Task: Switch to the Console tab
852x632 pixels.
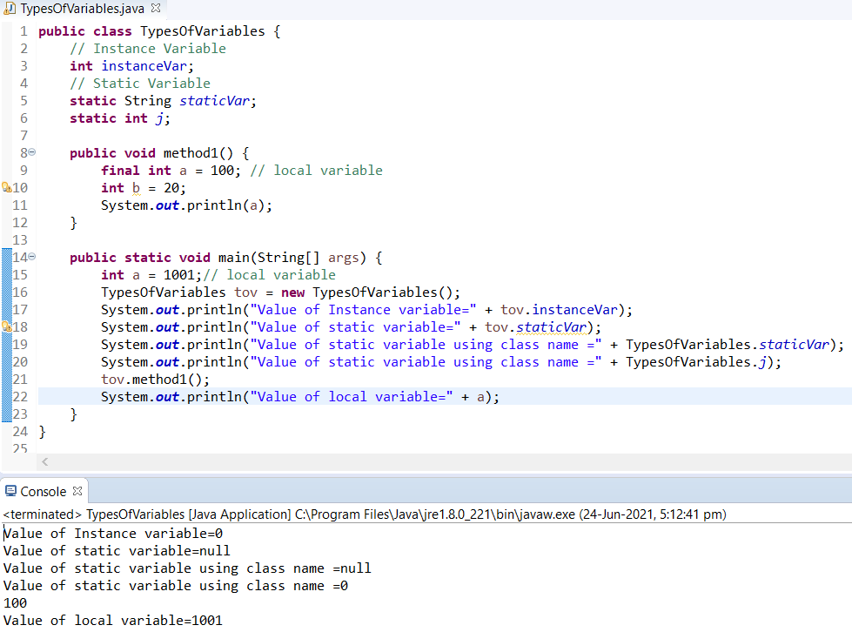Action: click(44, 491)
